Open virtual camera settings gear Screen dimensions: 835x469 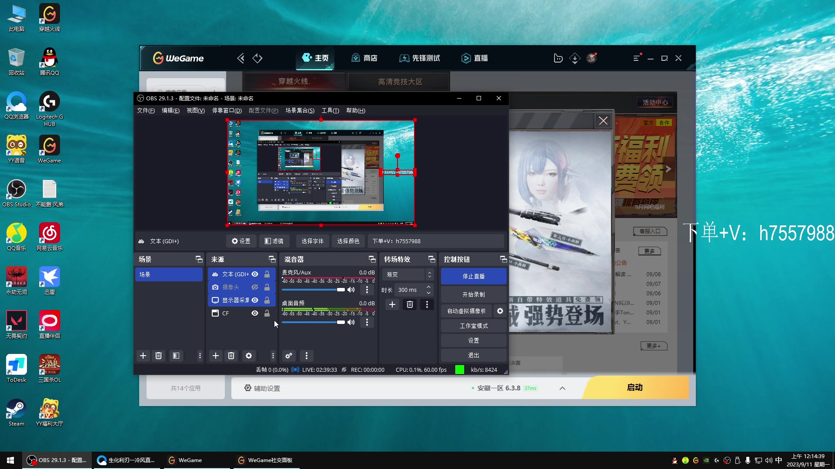point(500,311)
